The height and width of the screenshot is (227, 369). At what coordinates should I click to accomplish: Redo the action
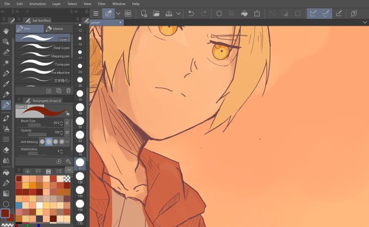pos(203,14)
